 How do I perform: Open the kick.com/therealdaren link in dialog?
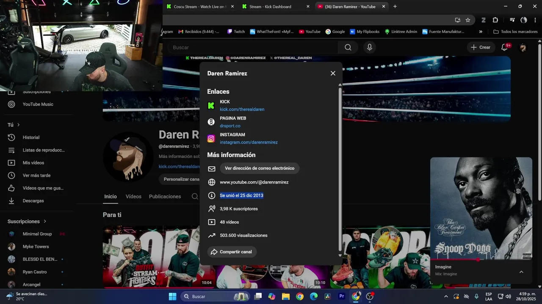pos(242,109)
